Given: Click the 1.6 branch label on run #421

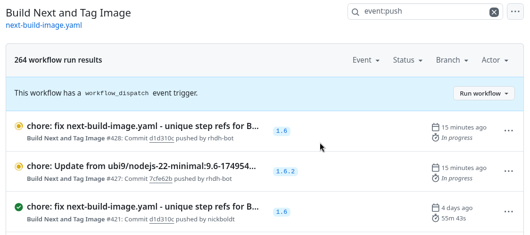Looking at the screenshot, I should [x=282, y=212].
